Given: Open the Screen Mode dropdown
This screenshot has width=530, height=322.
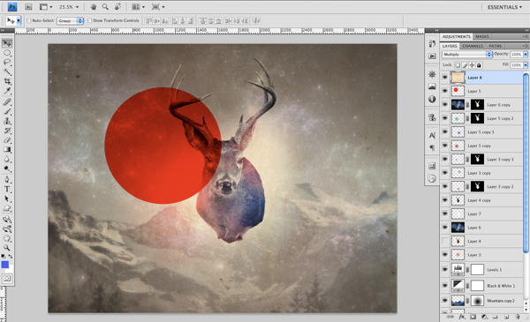Looking at the screenshot, I should pyautogui.click(x=158, y=7).
